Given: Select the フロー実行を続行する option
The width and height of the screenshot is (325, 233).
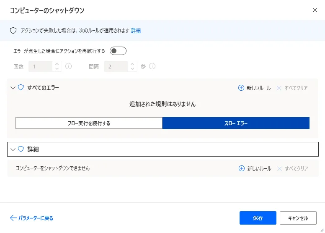Looking at the screenshot, I should pos(89,123).
